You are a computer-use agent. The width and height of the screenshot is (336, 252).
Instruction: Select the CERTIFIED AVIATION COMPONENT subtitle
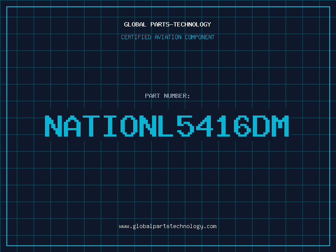pyautogui.click(x=168, y=37)
